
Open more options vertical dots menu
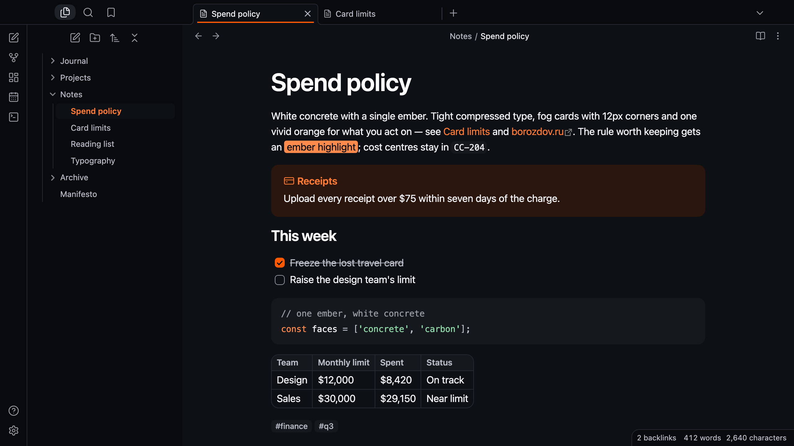click(x=778, y=36)
